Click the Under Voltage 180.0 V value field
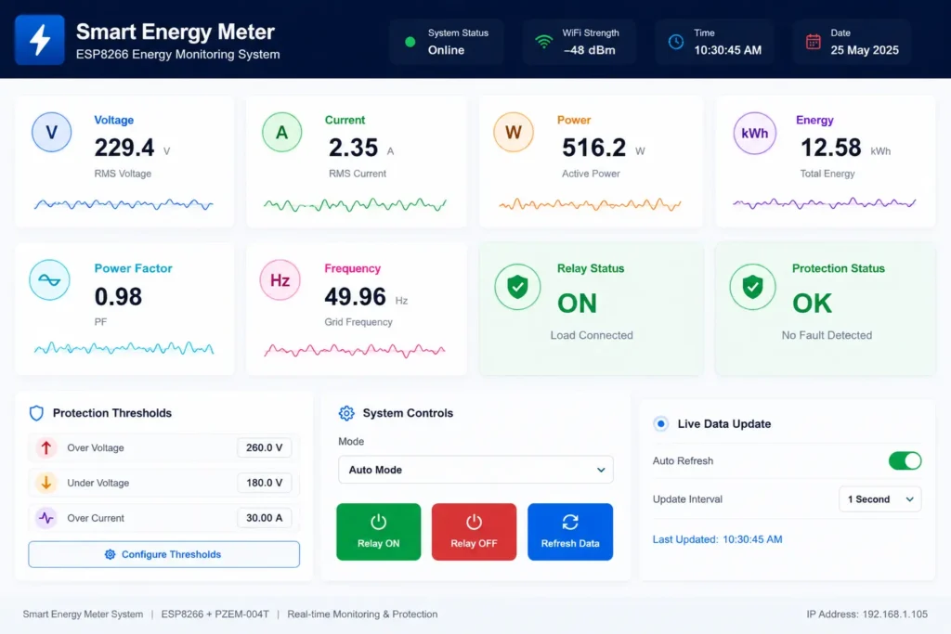 (x=264, y=483)
